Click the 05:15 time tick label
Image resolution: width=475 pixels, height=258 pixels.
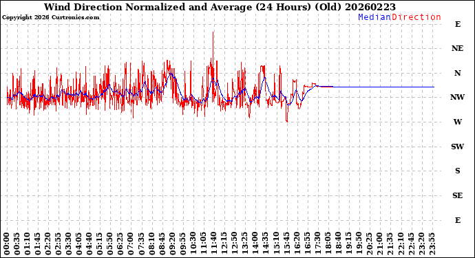(100, 244)
